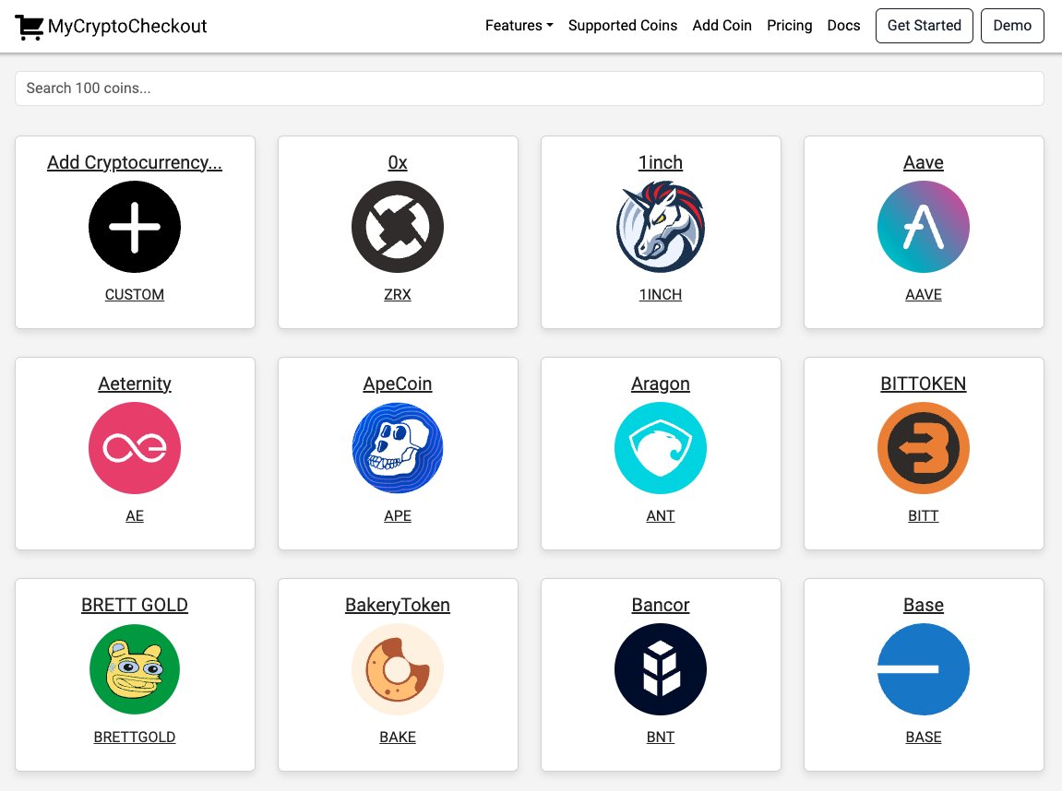The width and height of the screenshot is (1062, 791).
Task: Open the blue Base logo icon
Action: point(924,669)
